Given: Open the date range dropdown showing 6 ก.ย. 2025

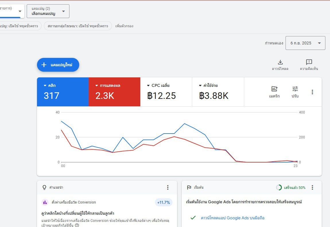Looking at the screenshot, I should 305,43.
